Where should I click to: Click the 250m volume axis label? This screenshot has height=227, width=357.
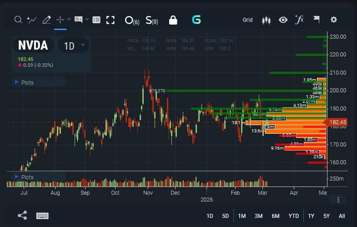337,179
